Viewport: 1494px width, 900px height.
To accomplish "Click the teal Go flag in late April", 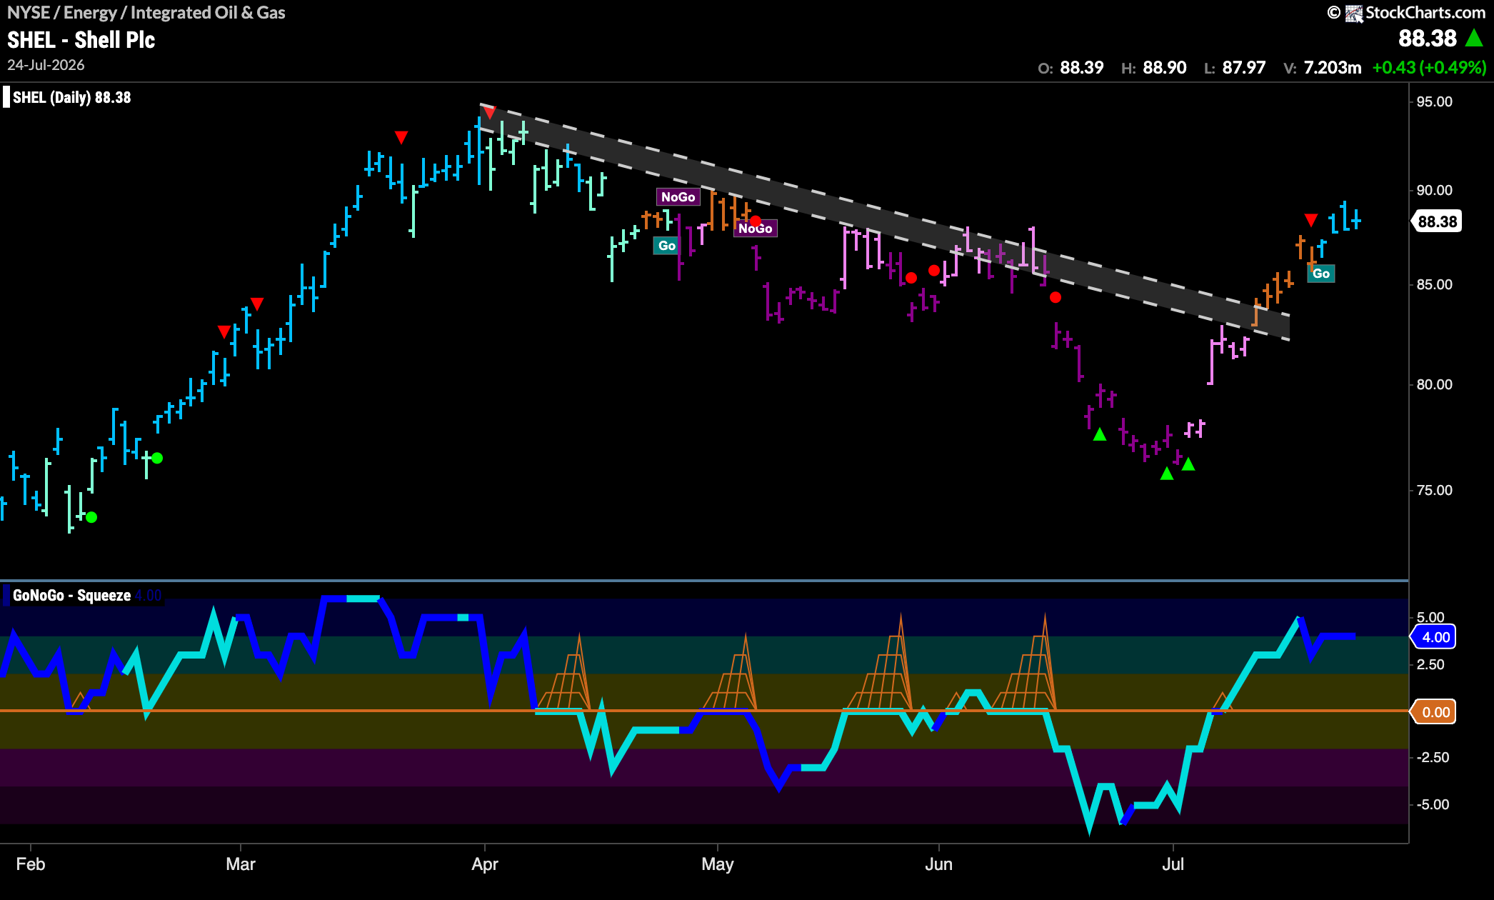I will 667,246.
